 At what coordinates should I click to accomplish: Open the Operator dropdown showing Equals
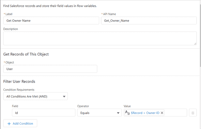click(x=99, y=113)
